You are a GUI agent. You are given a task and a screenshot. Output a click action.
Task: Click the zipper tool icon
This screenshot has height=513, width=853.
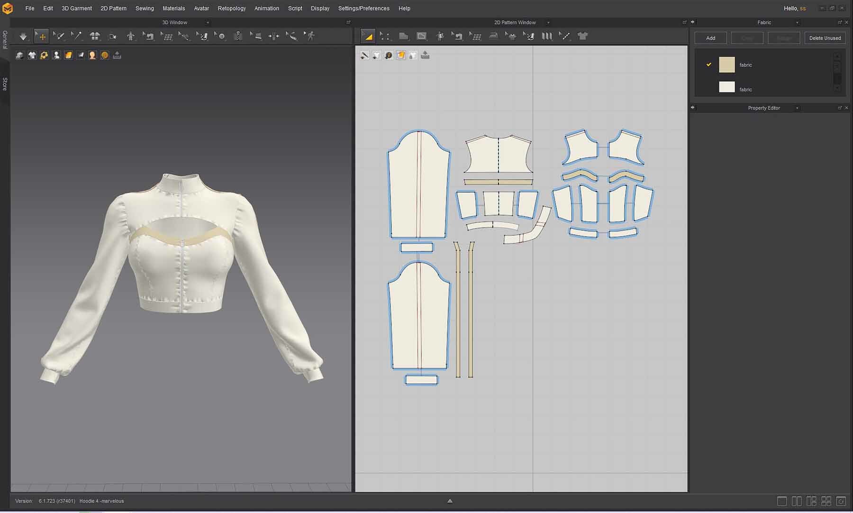click(x=238, y=36)
